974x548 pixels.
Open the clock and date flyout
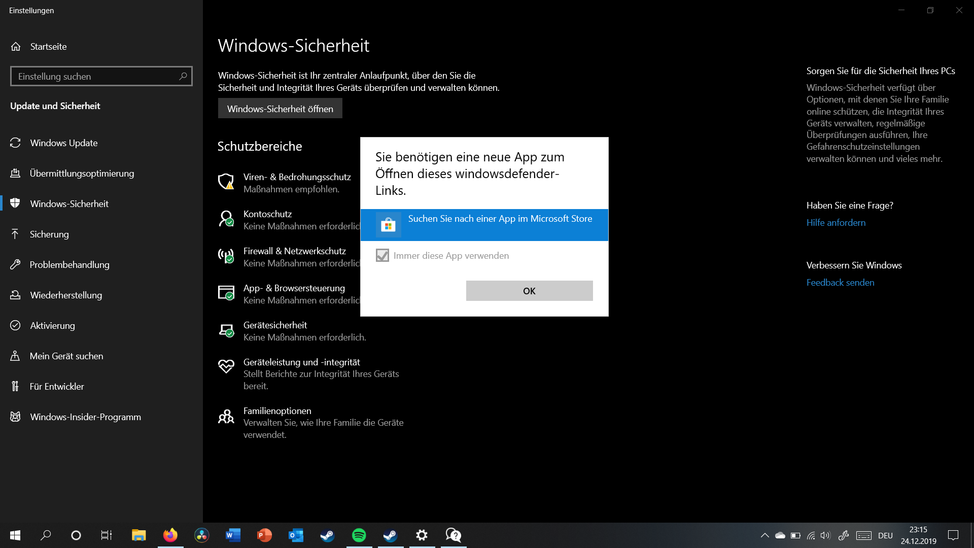pos(918,535)
